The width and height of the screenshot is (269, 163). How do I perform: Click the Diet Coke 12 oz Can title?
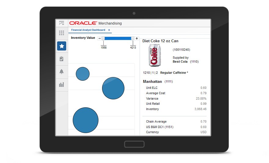tap(160, 41)
